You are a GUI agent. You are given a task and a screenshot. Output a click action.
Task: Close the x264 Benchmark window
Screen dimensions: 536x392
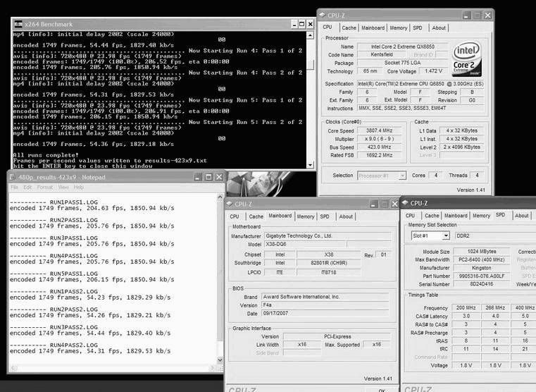click(x=310, y=24)
